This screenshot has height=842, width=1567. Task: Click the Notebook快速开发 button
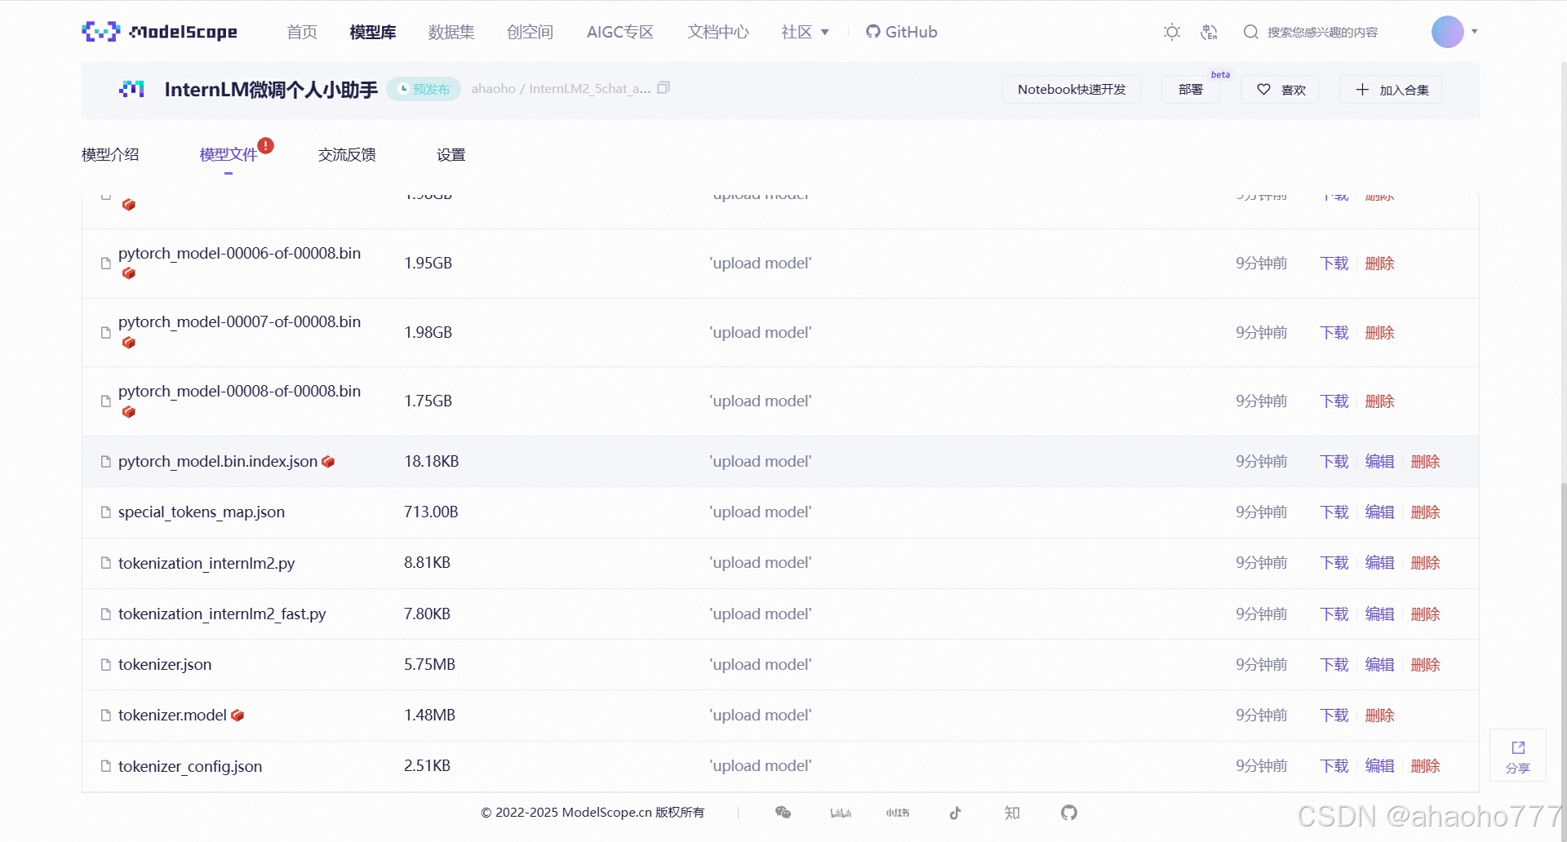1072,89
